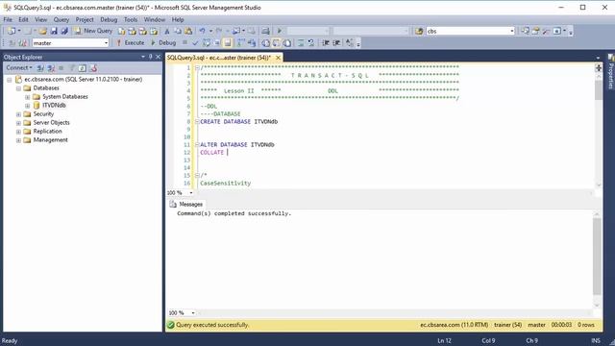This screenshot has height=346, width=615.
Task: Collapse the ALTER DATABASE code block
Action: point(197,145)
